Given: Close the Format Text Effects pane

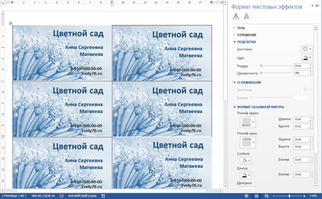Looking at the screenshot, I should coord(318,5).
